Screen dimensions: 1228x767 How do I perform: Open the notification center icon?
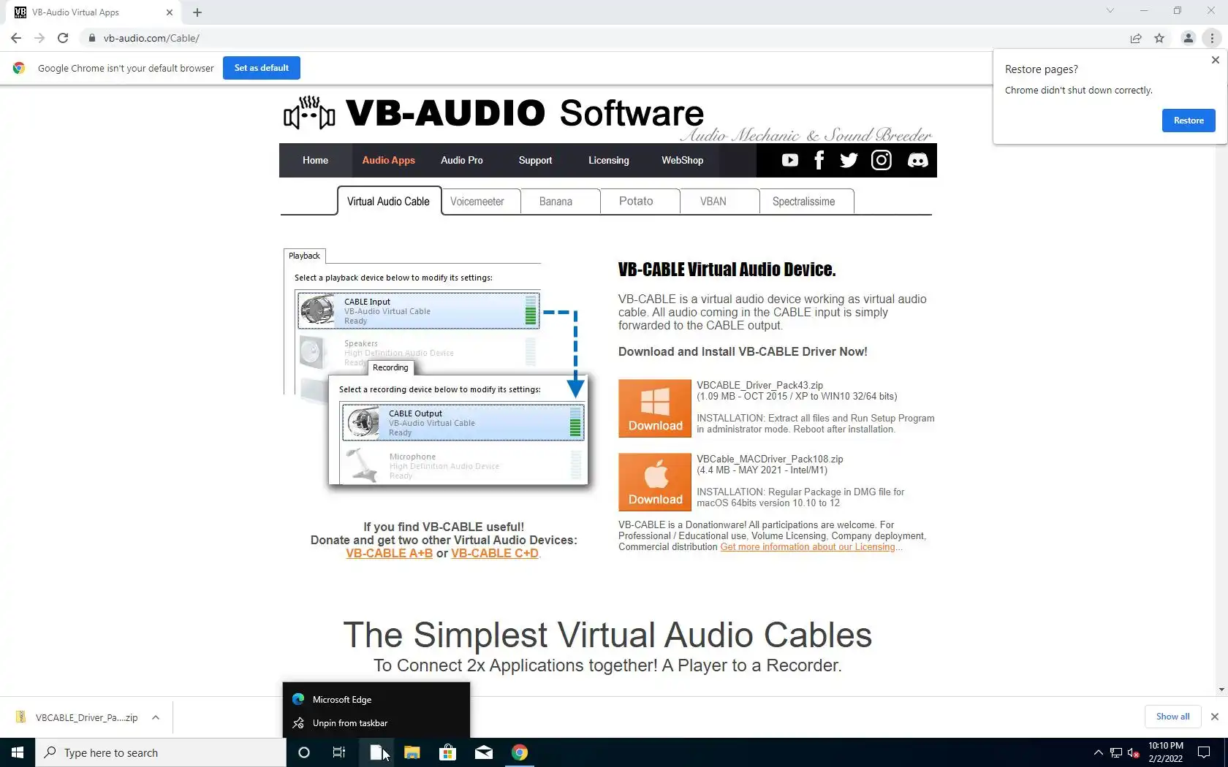coord(1204,752)
